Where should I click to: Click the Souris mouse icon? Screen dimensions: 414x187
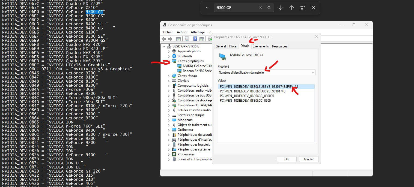[174, 159]
